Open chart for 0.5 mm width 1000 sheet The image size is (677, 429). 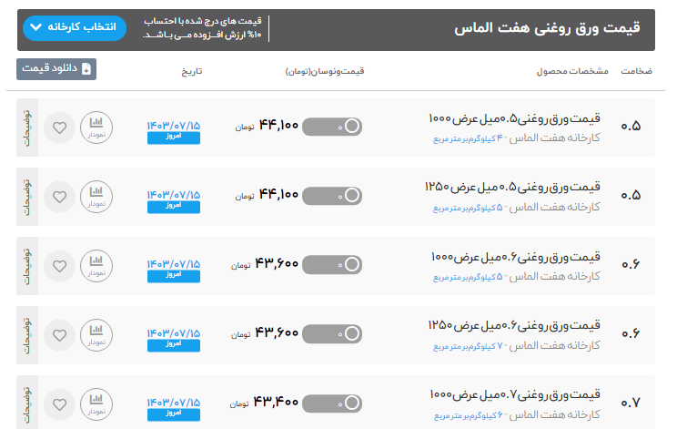point(96,127)
